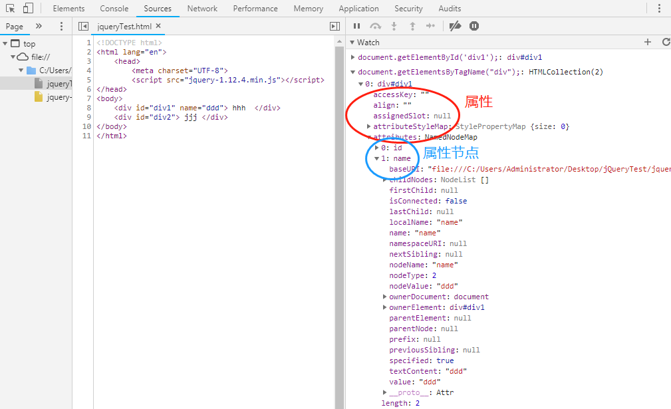The height and width of the screenshot is (409, 671).
Task: Collapse the 0: div#div1 entry
Action: click(x=360, y=84)
